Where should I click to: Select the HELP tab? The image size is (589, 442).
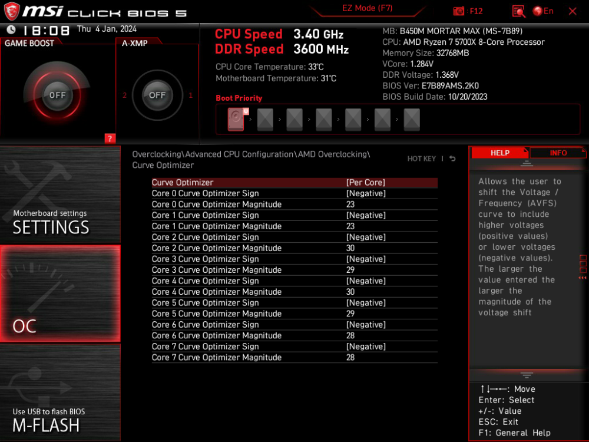click(500, 153)
